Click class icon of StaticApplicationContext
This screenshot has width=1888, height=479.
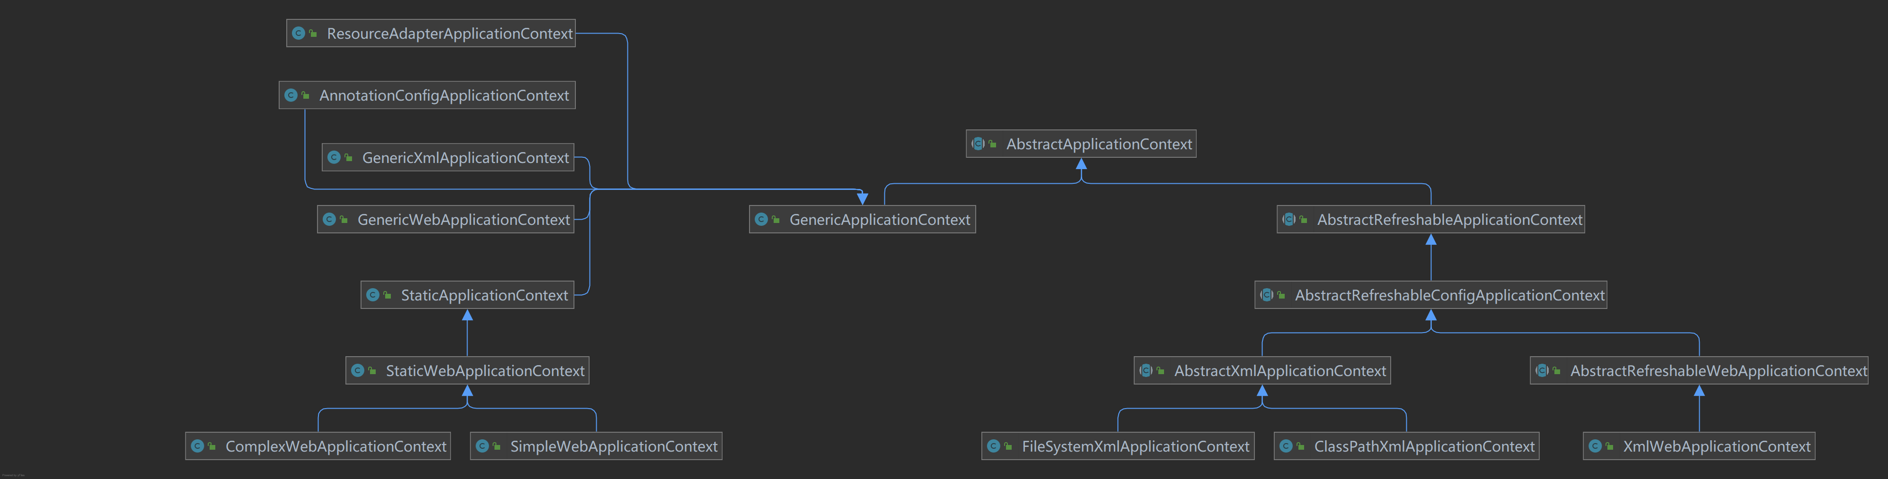point(372,295)
